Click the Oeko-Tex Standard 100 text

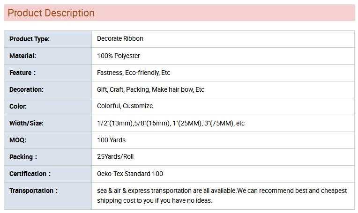click(x=130, y=174)
